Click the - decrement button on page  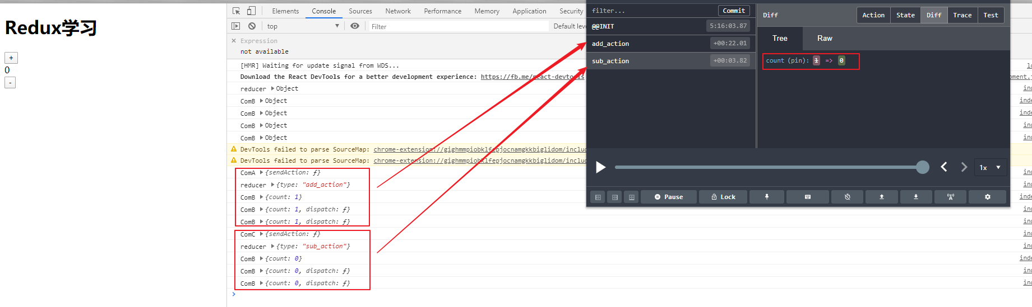click(10, 82)
